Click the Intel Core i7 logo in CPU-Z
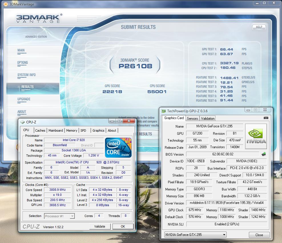This screenshot has height=243, width=282. pos(118,148)
